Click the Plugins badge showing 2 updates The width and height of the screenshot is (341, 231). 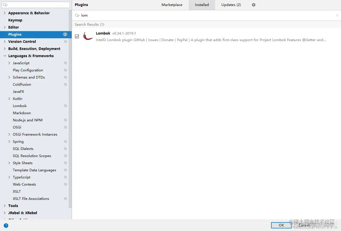click(65, 34)
